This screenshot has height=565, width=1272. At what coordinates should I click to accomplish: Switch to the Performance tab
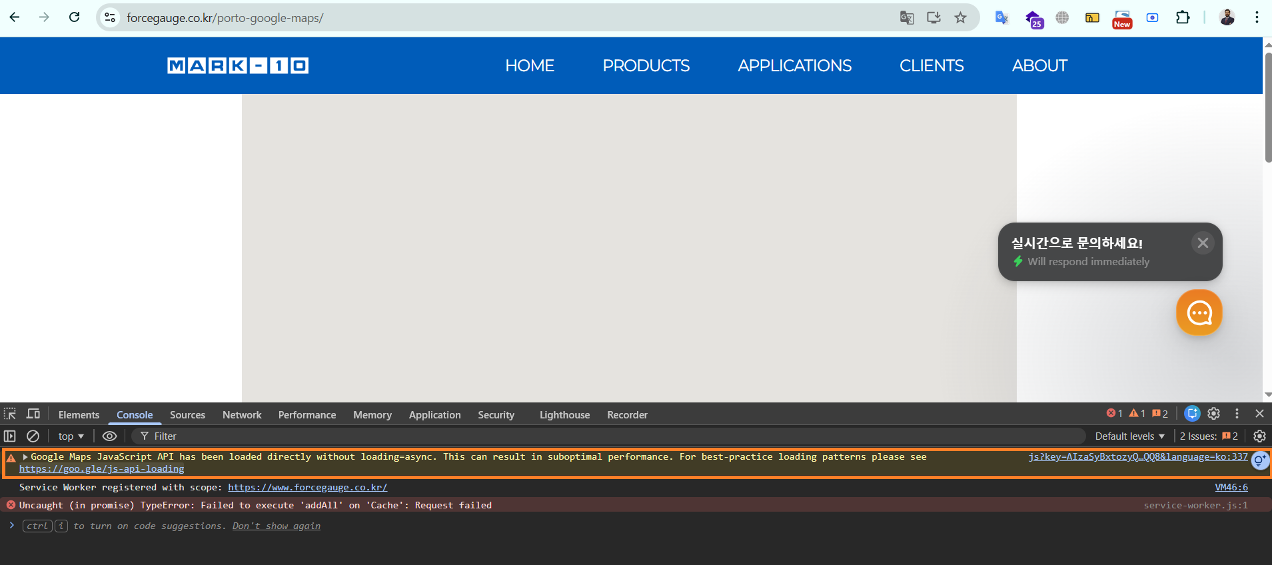307,414
